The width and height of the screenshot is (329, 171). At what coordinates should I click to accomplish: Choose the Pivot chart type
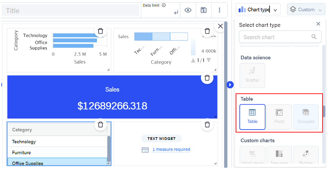coord(279,117)
